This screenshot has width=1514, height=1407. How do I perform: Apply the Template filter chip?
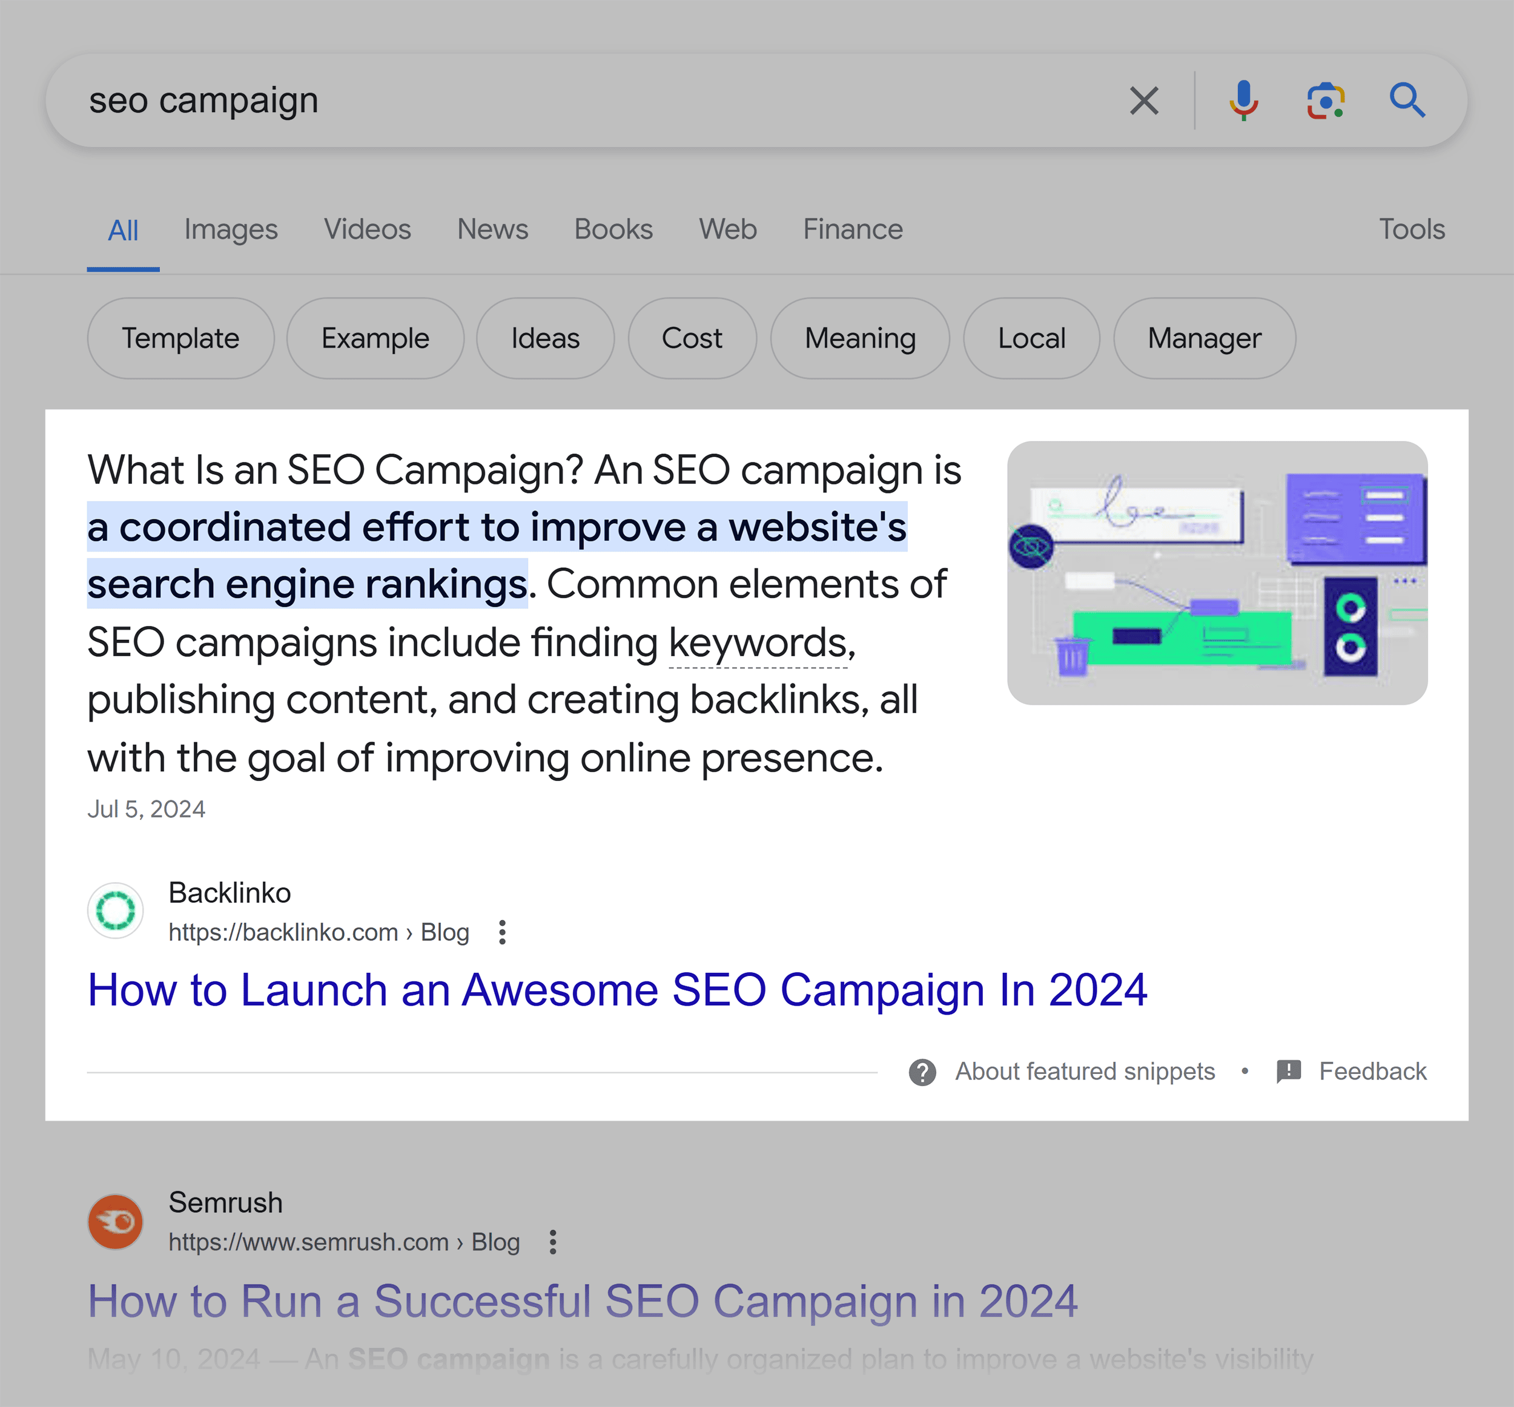click(180, 338)
